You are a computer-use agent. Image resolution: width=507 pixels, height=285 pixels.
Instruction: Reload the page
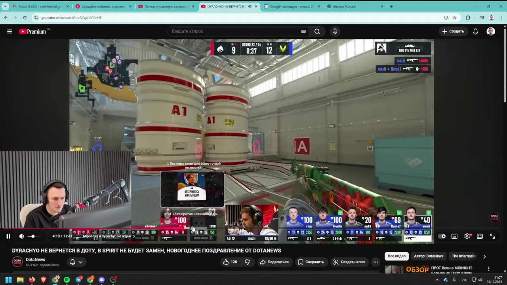tap(25, 18)
